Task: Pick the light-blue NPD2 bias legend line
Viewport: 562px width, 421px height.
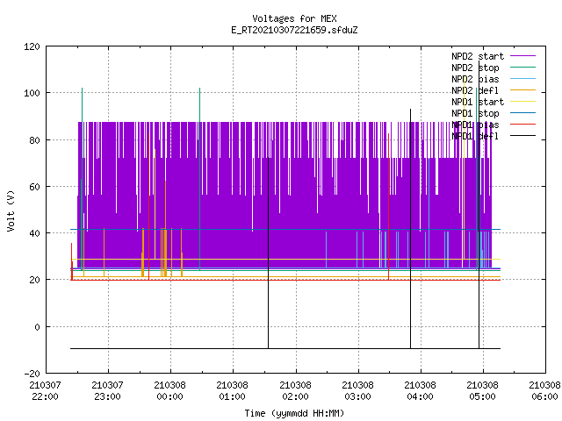Action: 523,78
